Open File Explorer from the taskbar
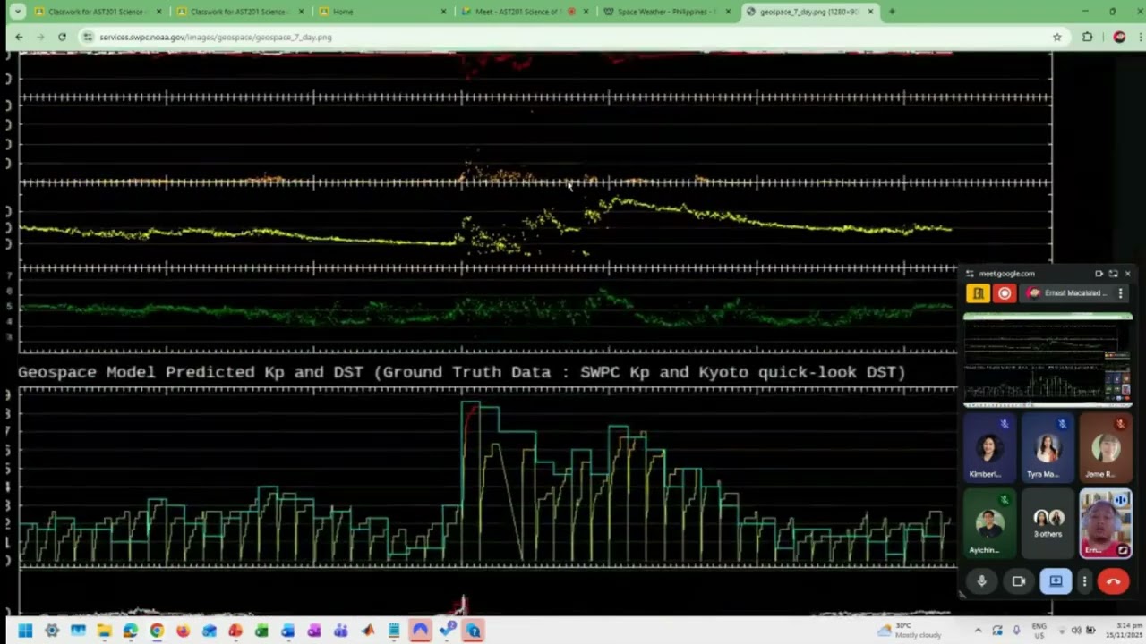Viewport: 1146px width, 644px height. point(104,631)
